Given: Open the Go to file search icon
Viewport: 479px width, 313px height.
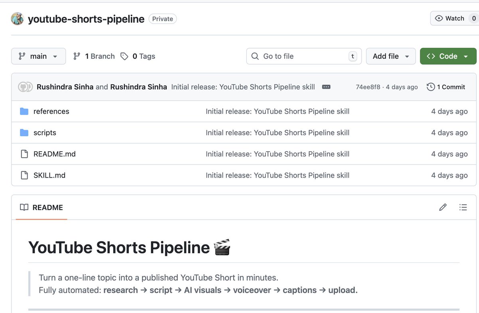Looking at the screenshot, I should point(255,56).
